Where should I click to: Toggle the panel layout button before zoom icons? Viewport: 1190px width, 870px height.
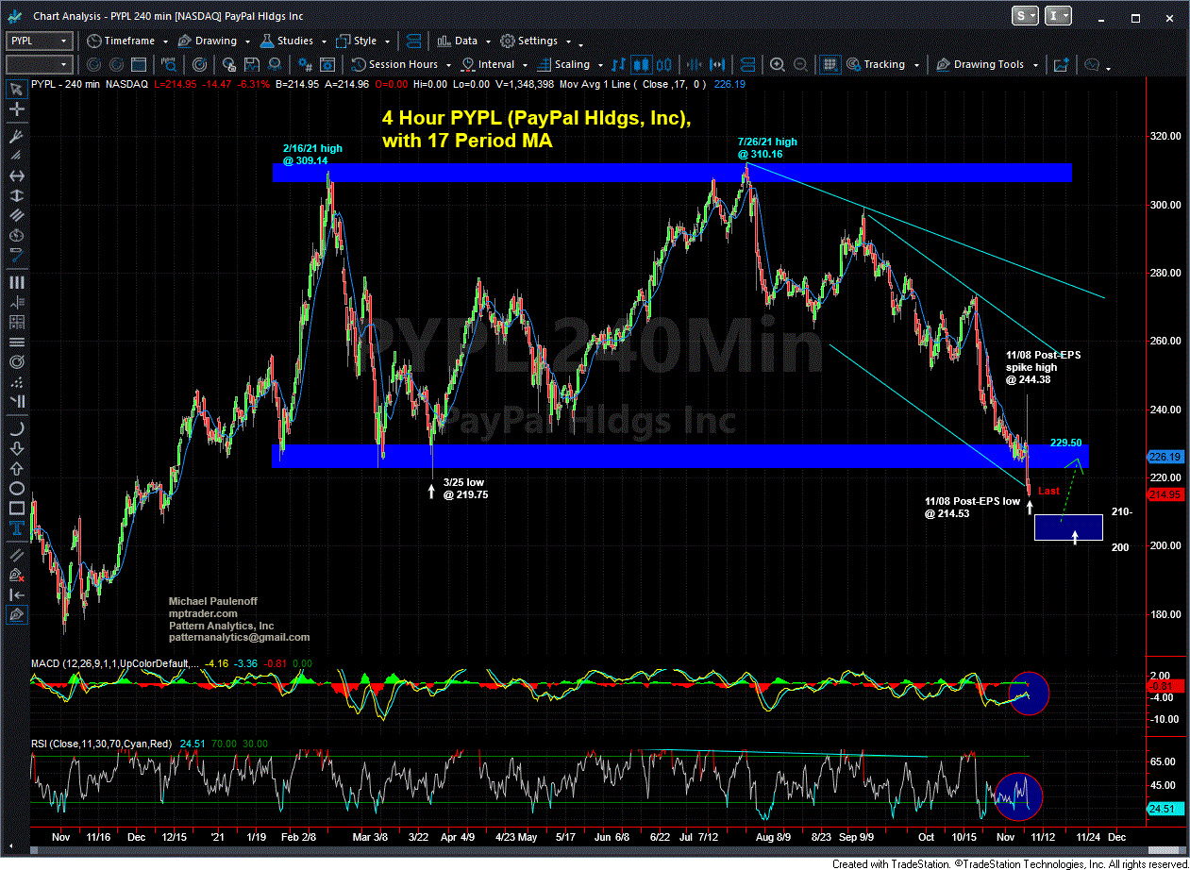pyautogui.click(x=746, y=64)
